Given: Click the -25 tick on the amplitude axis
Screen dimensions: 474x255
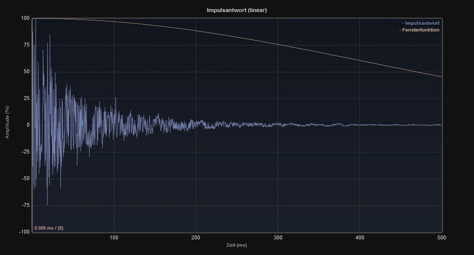Looking at the screenshot, I should click(25, 152).
